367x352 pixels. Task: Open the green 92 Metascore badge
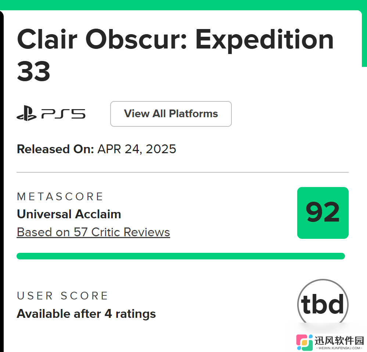point(323,213)
